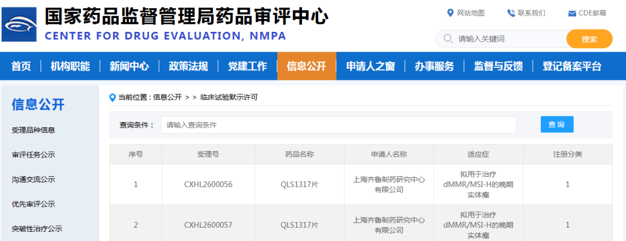This screenshot has width=626, height=241.
Task: Click the 当前位置 breadcrumb pin icon
Action: (112, 97)
